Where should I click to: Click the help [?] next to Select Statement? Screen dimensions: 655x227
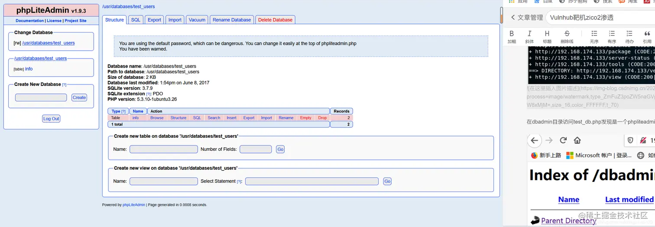(x=239, y=182)
